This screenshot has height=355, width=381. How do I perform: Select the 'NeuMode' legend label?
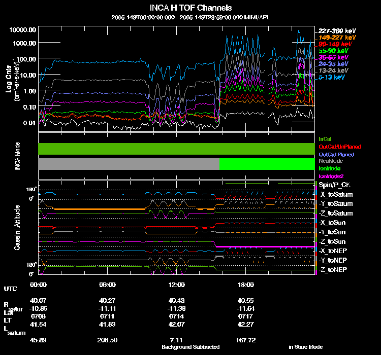coord(331,161)
